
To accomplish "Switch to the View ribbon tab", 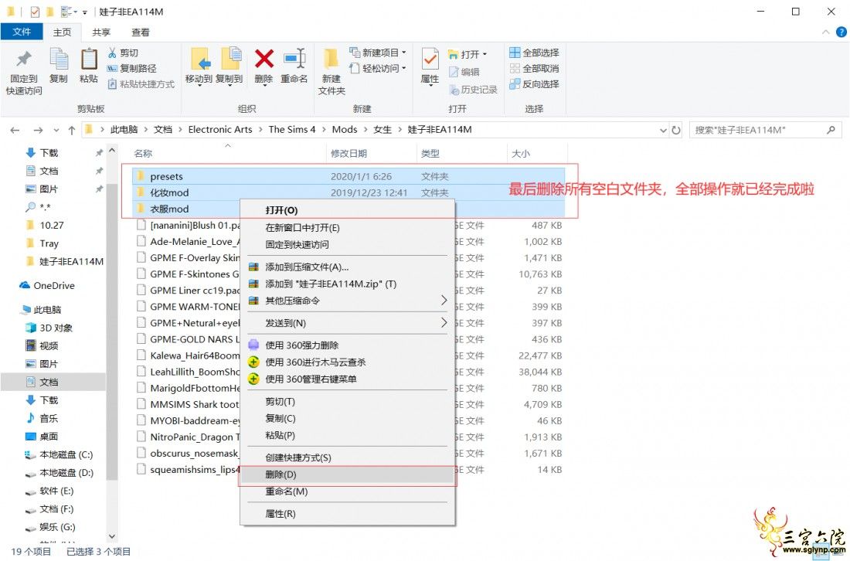I will click(x=141, y=32).
